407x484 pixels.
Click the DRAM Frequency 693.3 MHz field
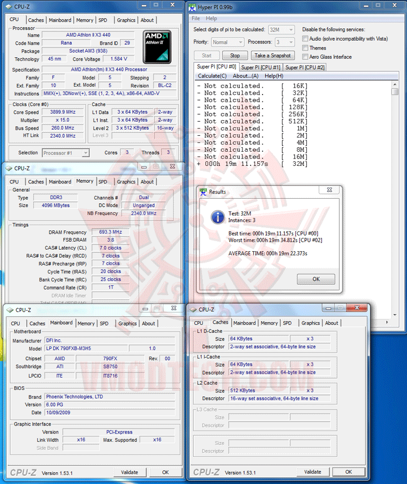(110, 232)
